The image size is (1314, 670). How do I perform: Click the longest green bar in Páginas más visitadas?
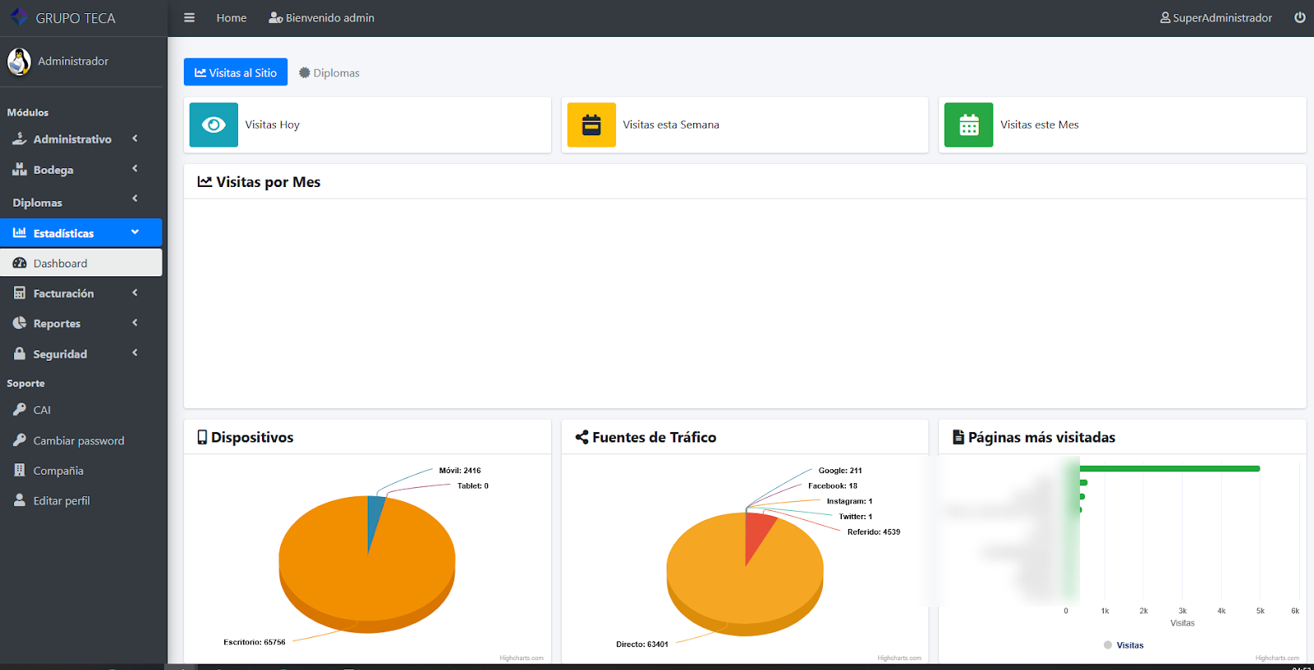point(1169,468)
